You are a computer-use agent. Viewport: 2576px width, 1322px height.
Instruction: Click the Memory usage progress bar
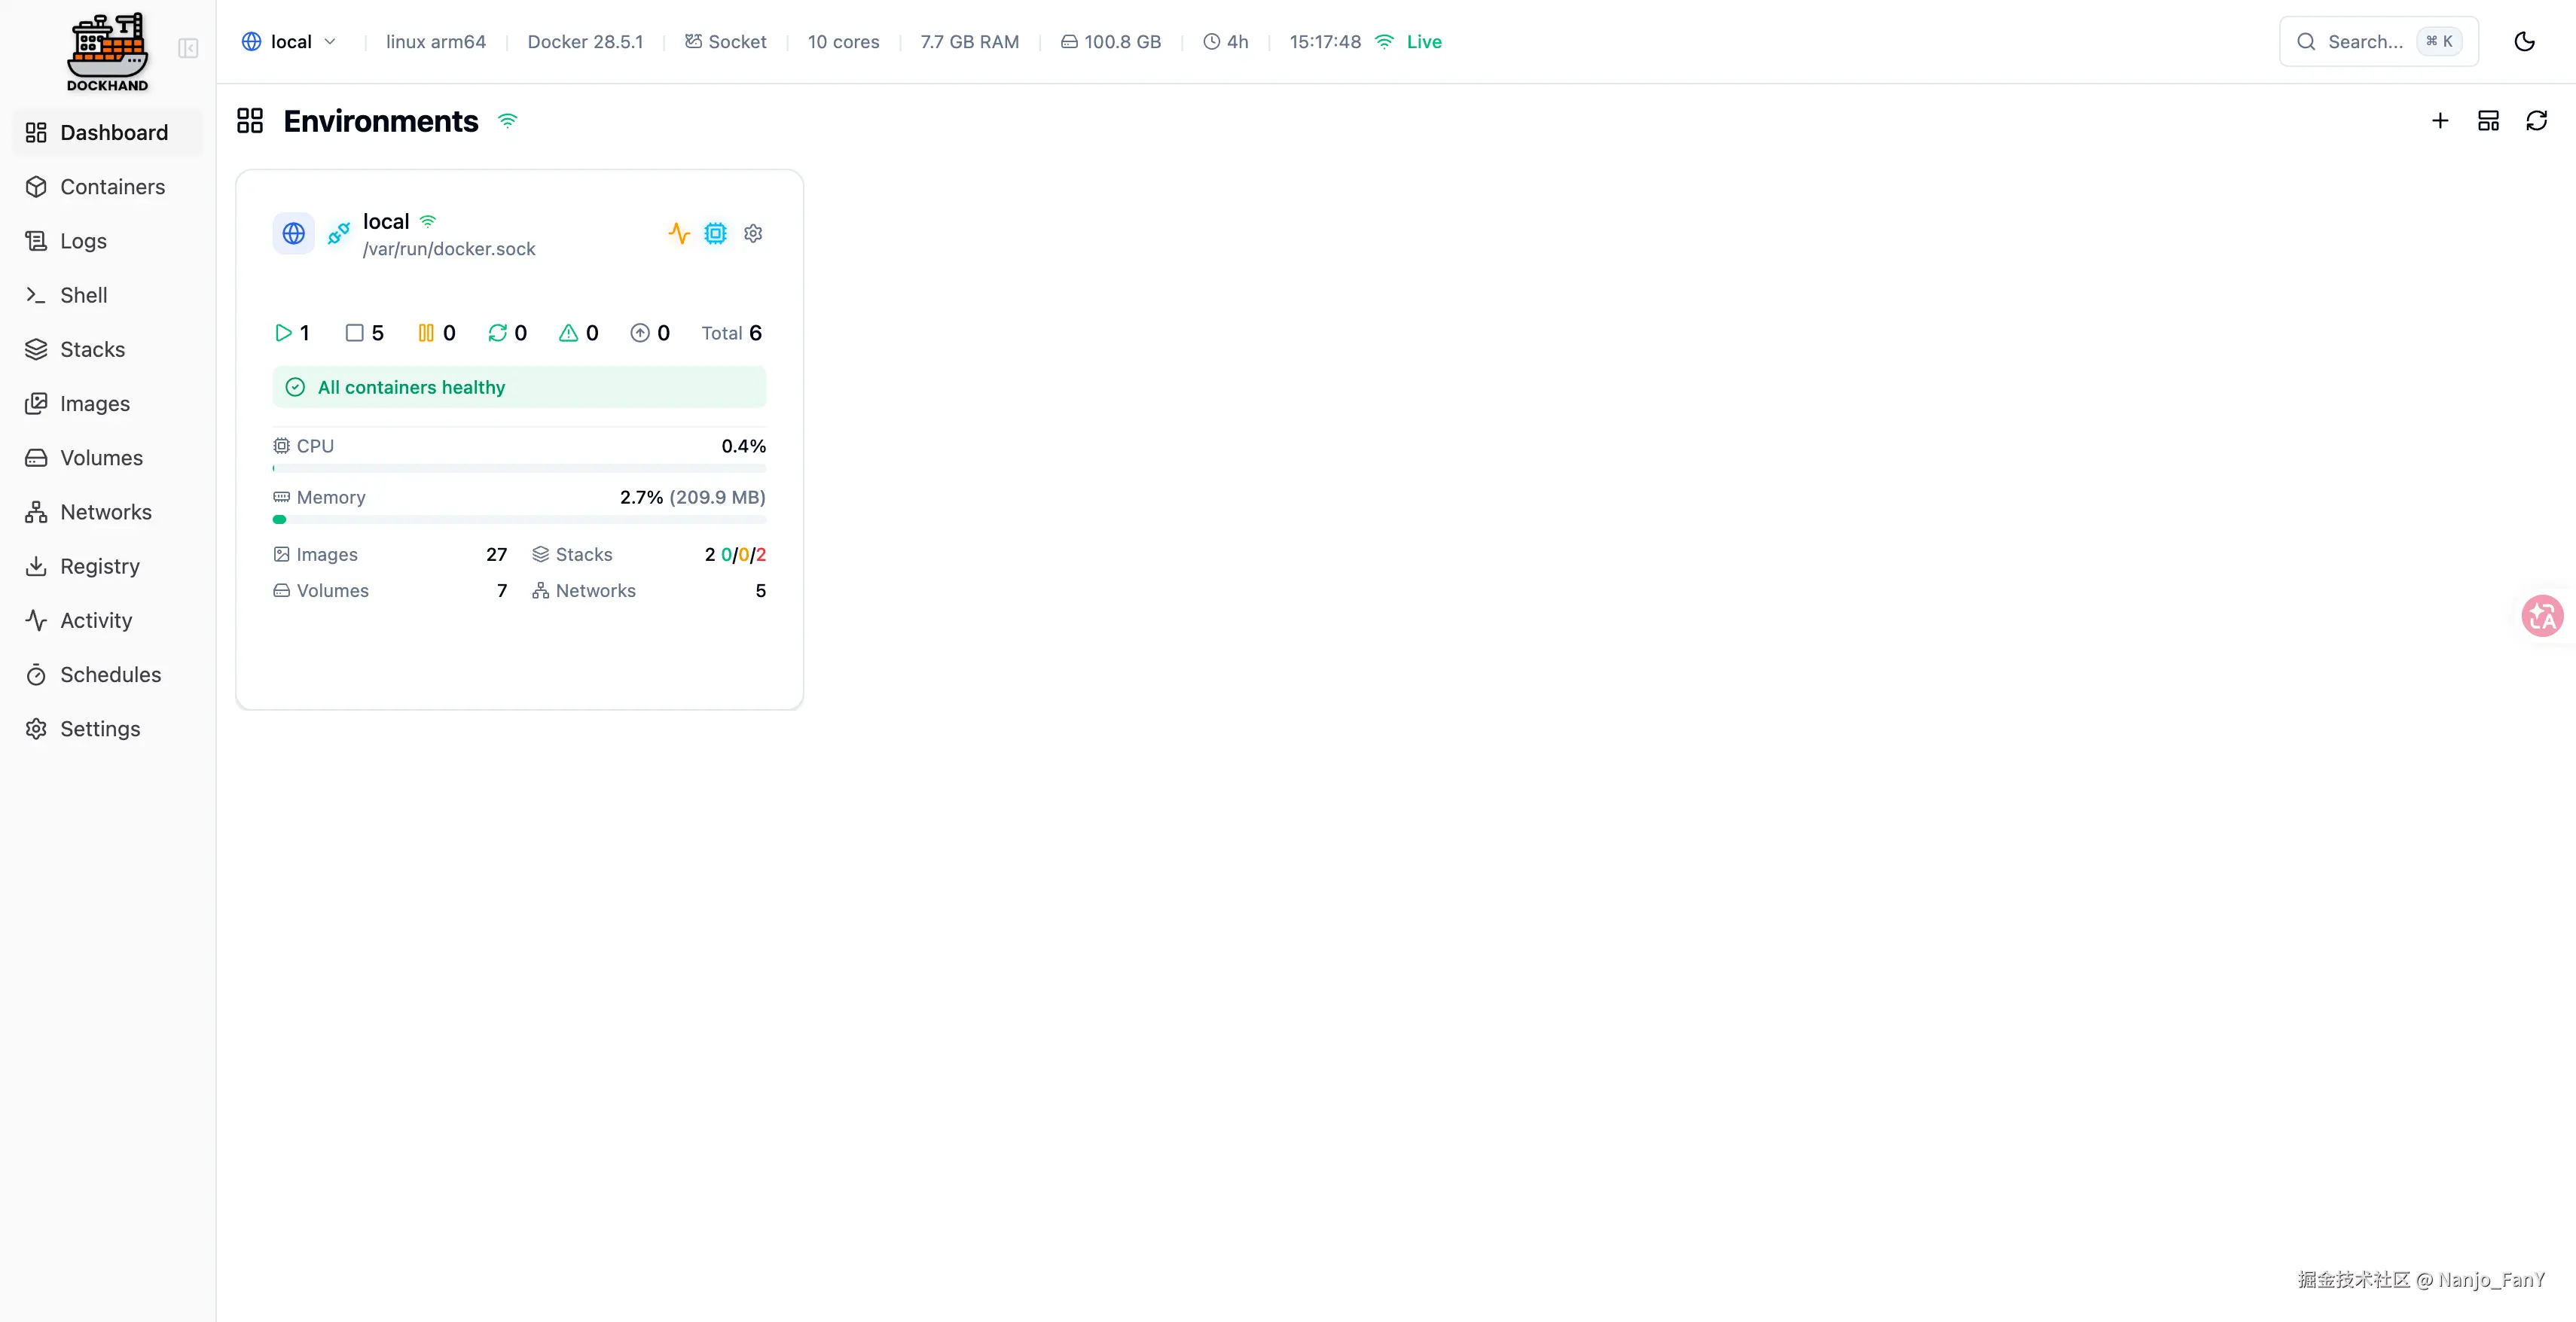pyautogui.click(x=519, y=519)
